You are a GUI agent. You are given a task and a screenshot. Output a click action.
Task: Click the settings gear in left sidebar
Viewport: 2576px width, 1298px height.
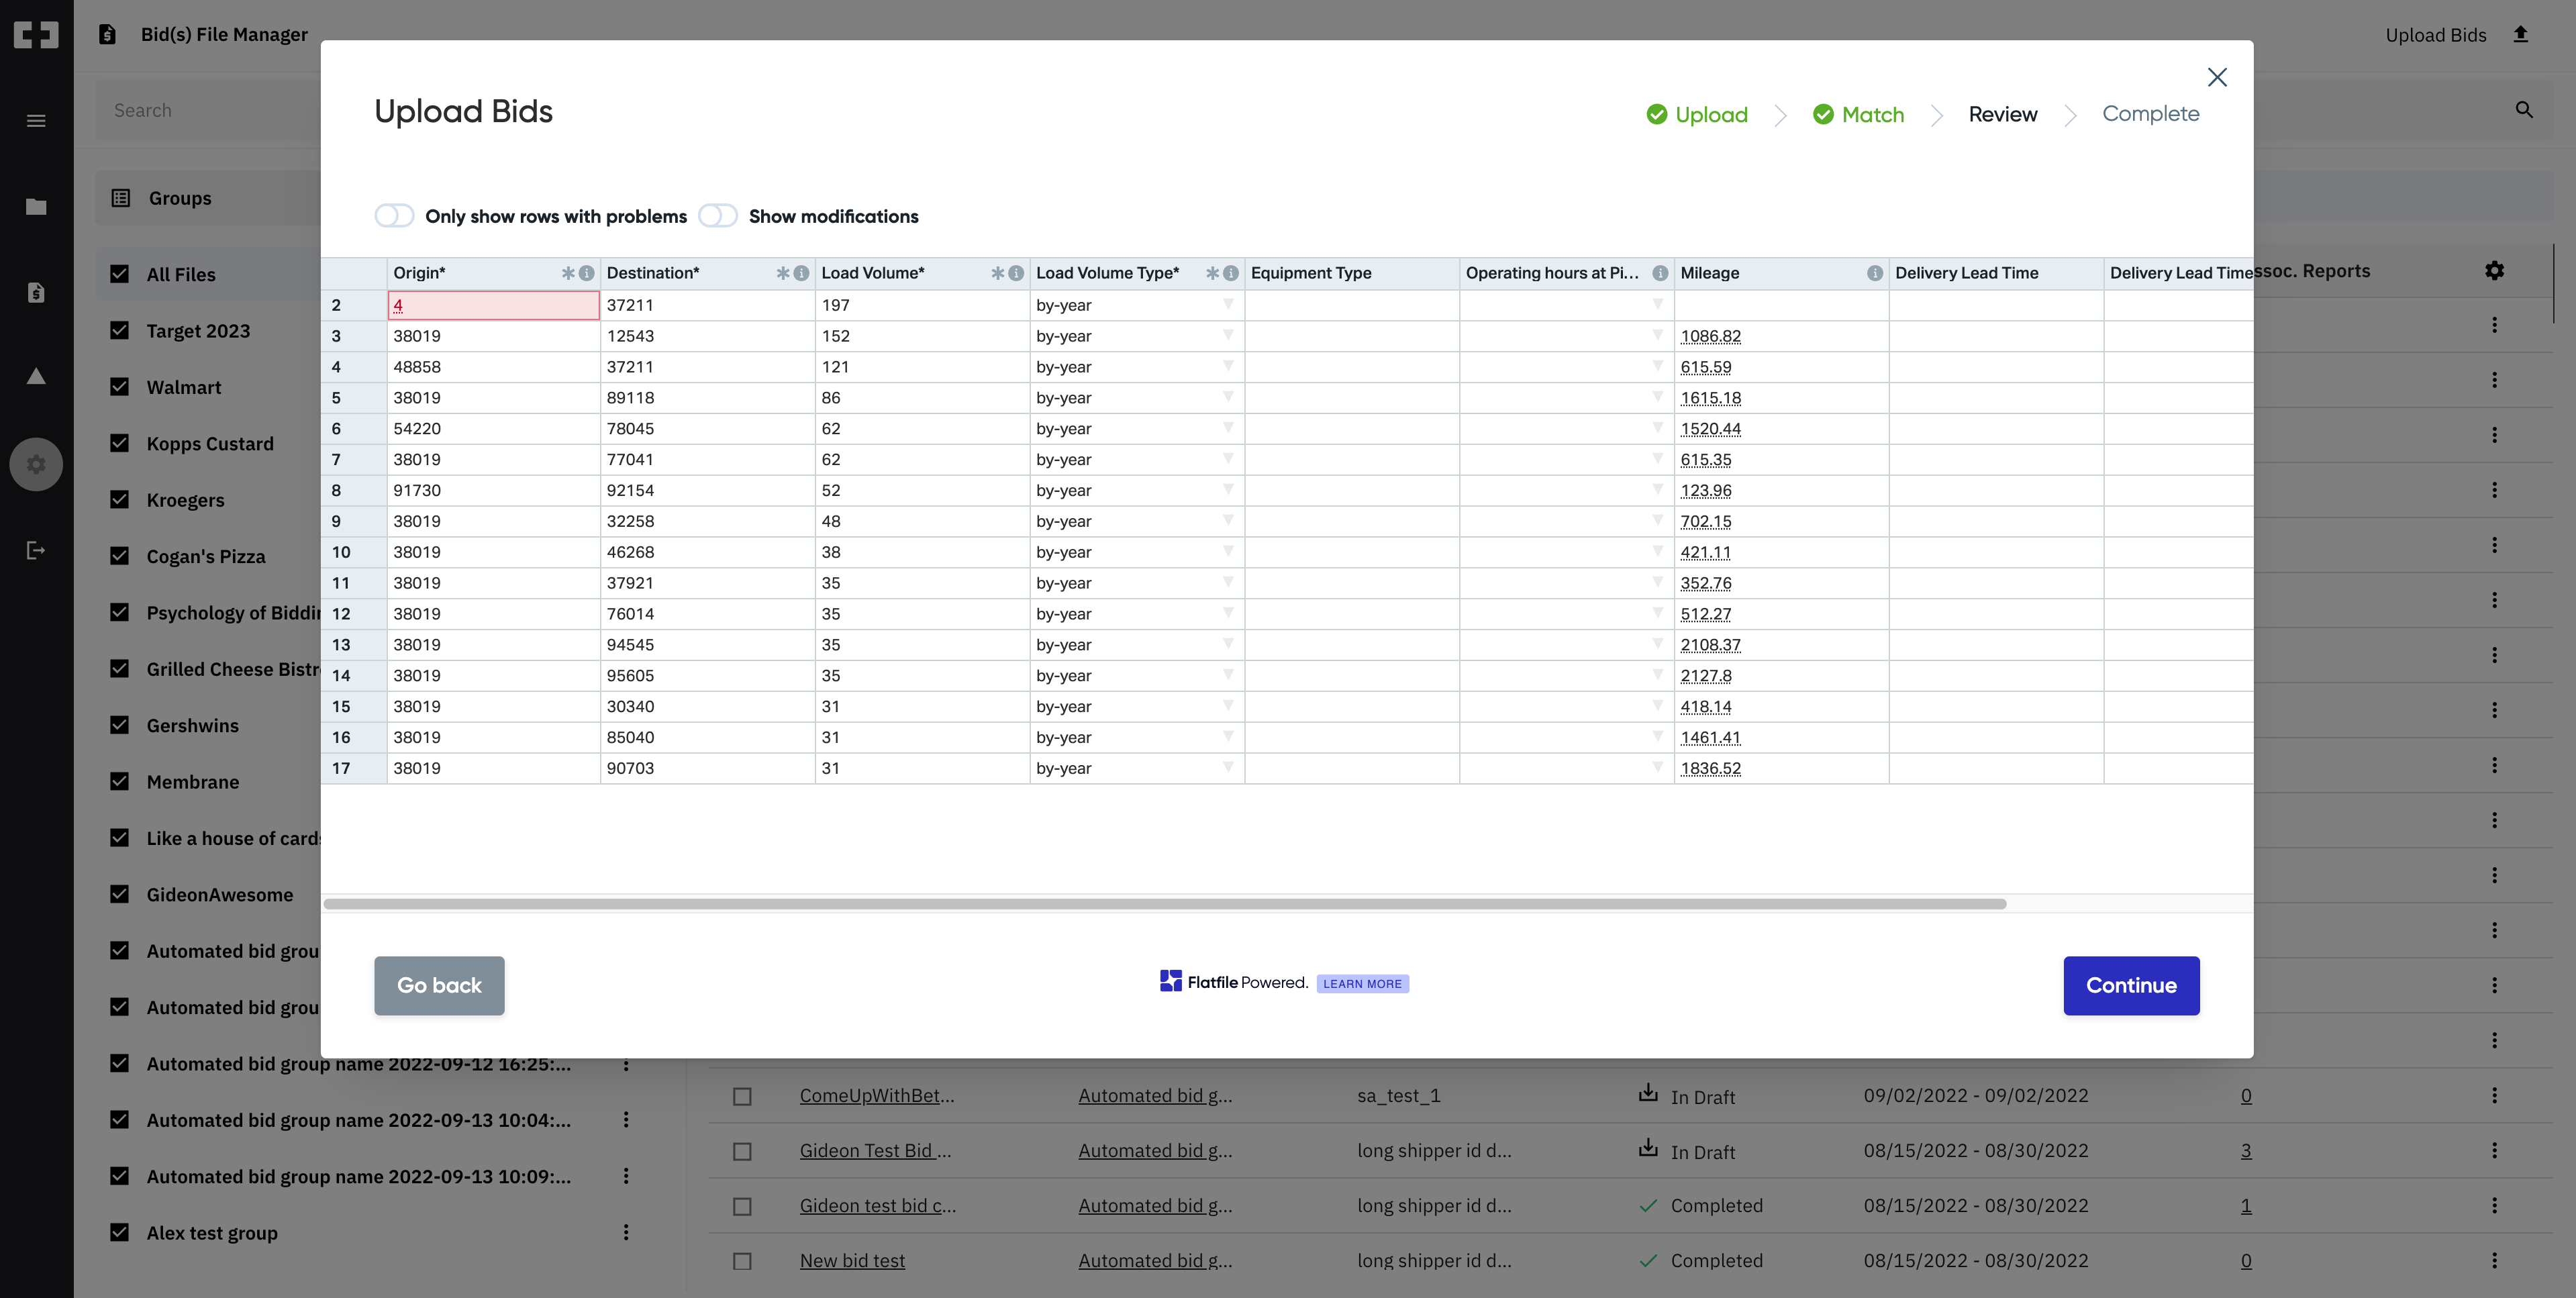click(36, 463)
